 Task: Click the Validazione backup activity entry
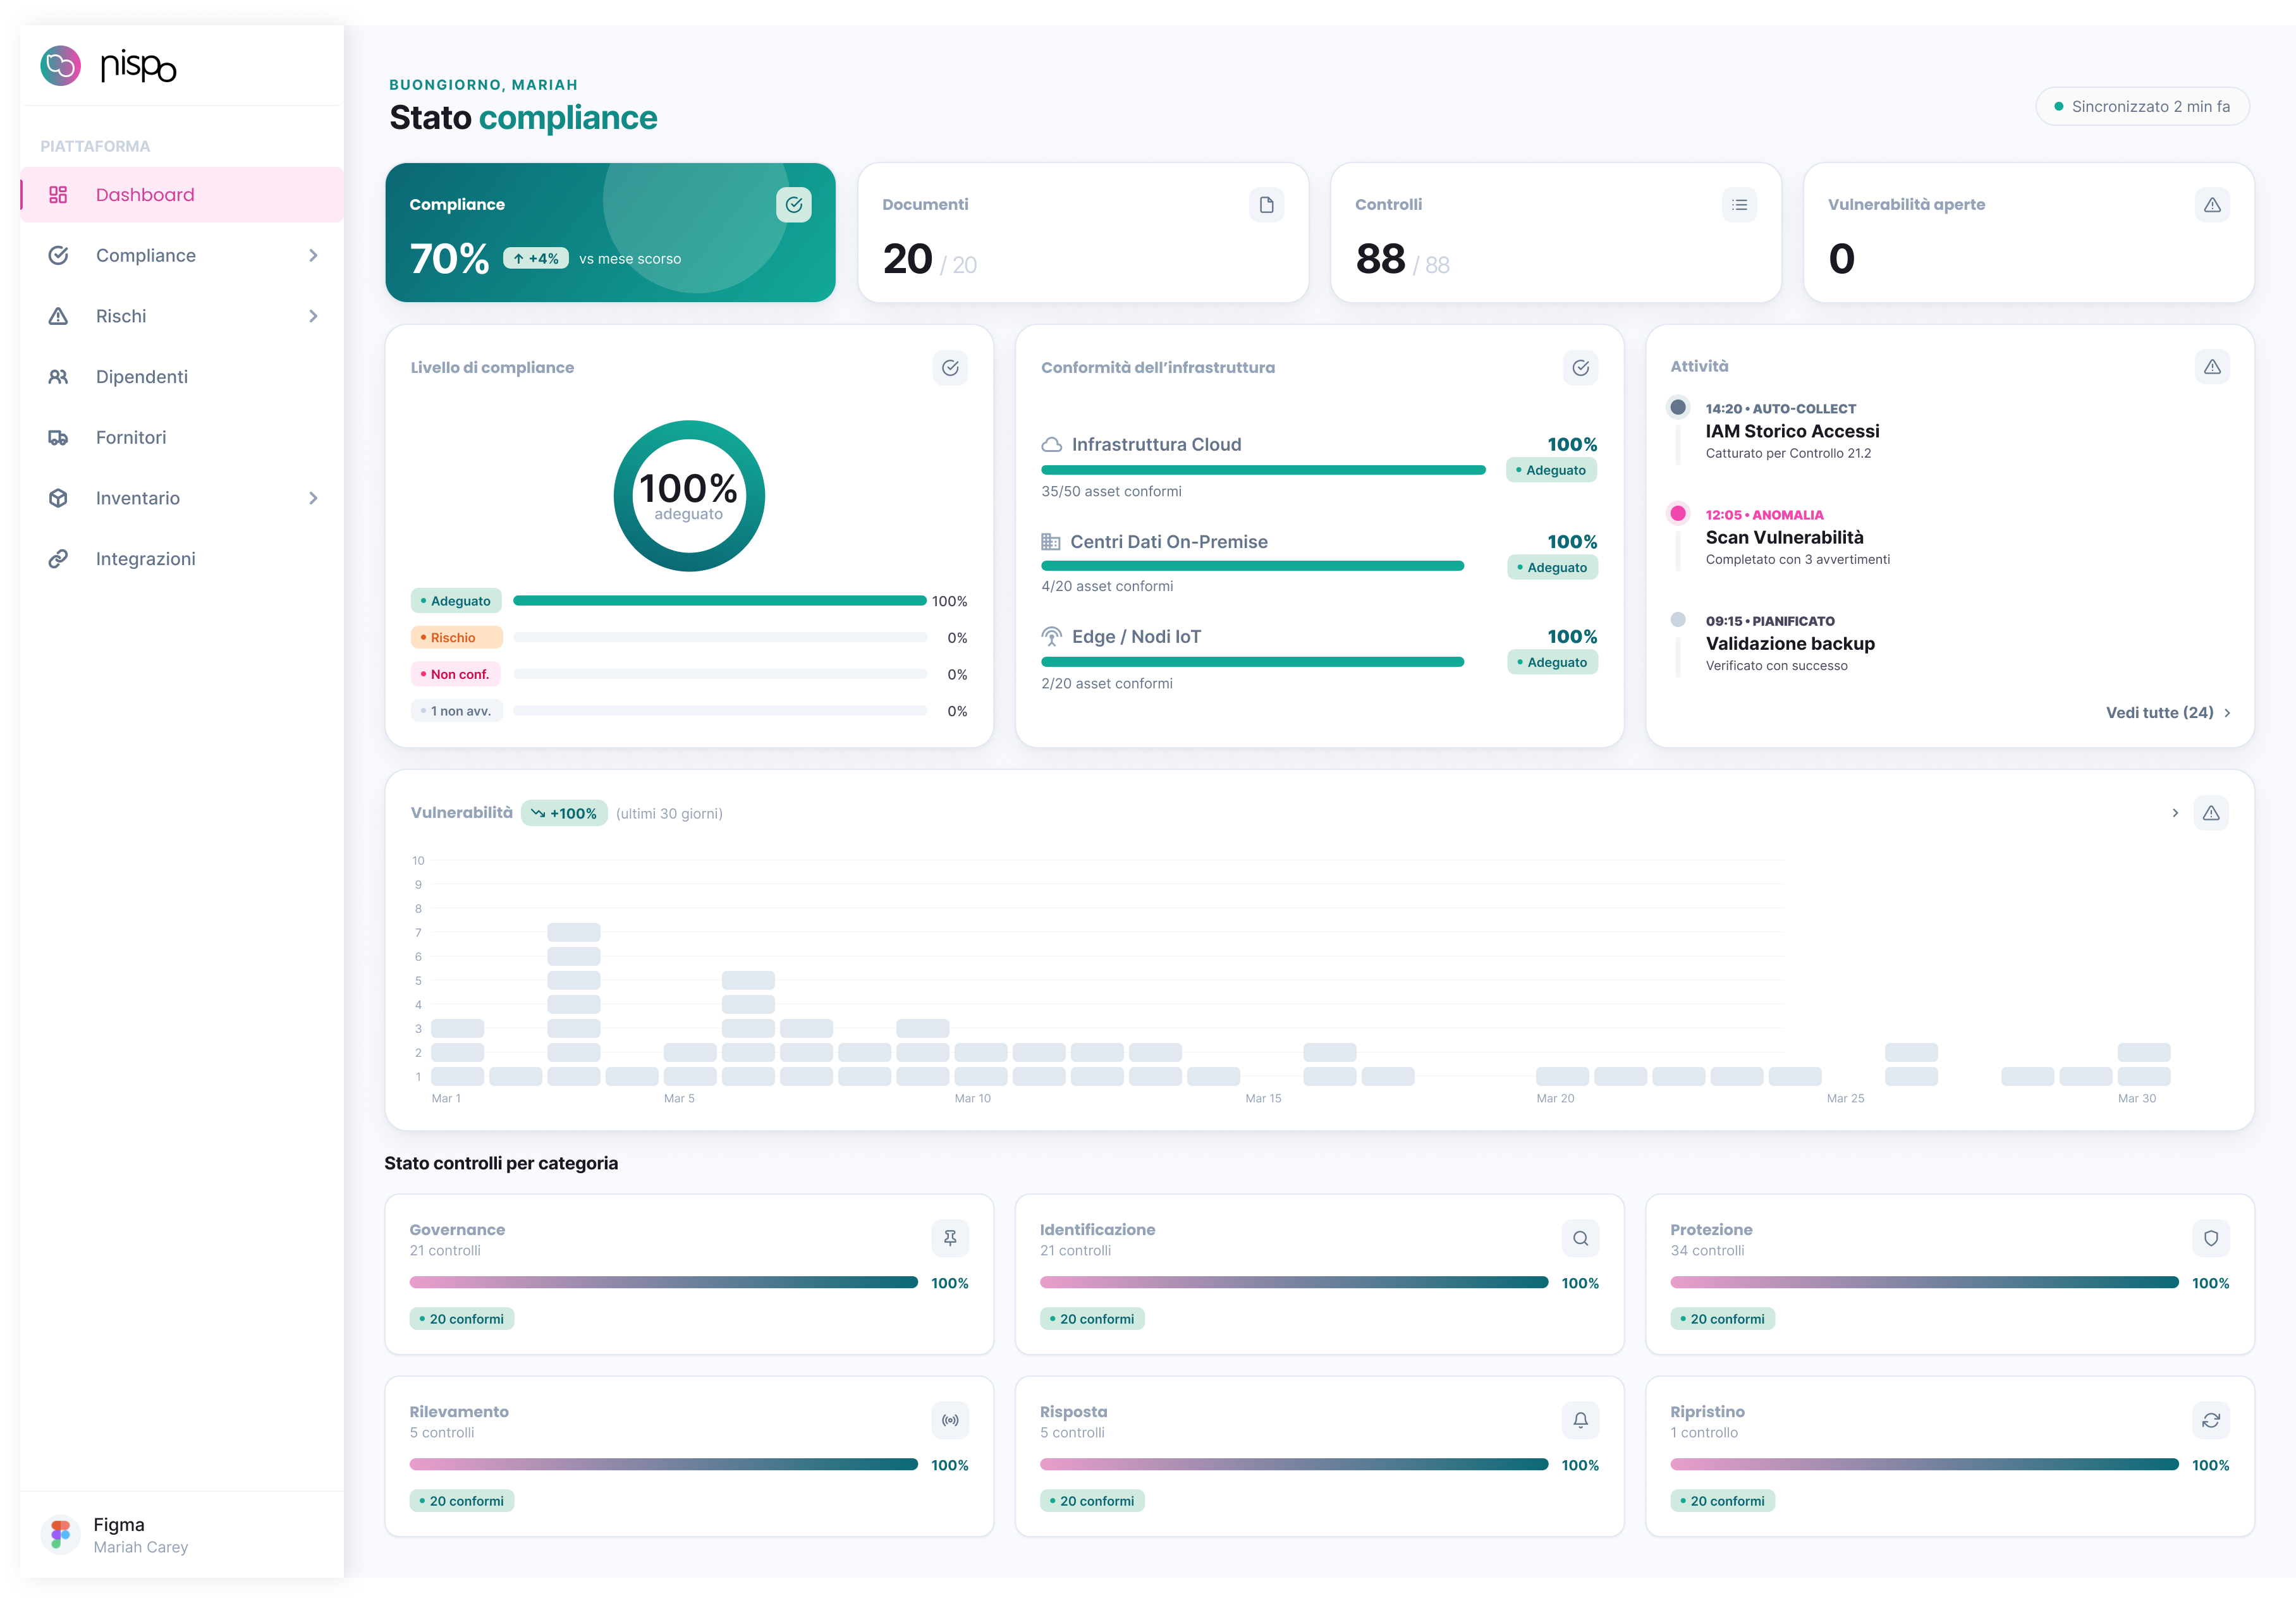[1790, 643]
